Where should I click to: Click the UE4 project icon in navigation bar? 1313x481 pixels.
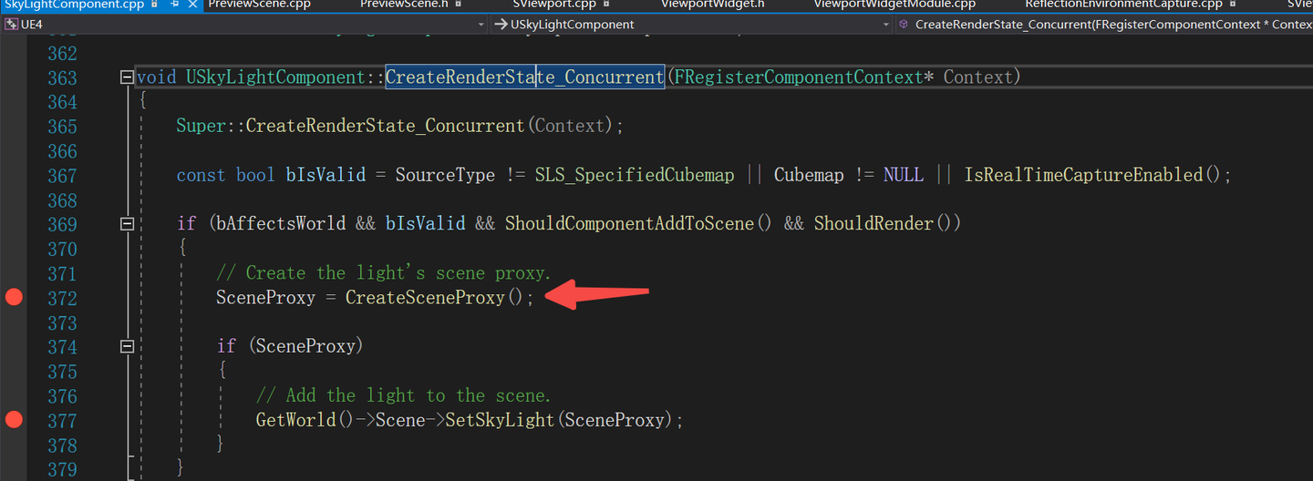click(x=11, y=25)
